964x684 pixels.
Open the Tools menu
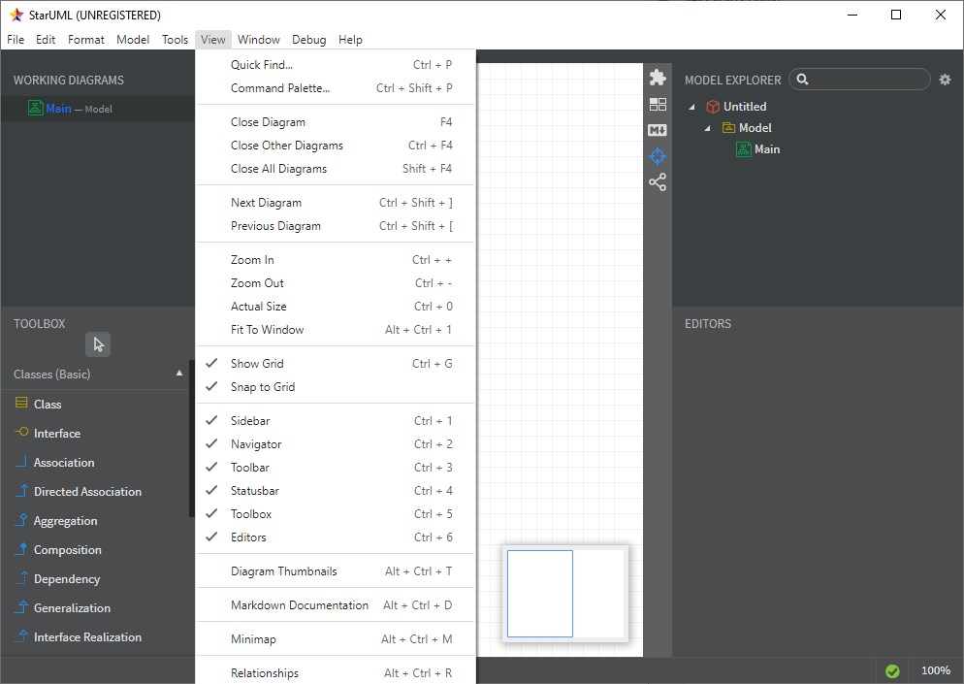176,40
